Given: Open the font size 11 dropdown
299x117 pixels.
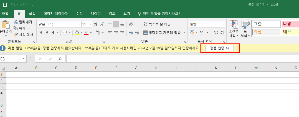Looking at the screenshot, I should click(x=90, y=24).
